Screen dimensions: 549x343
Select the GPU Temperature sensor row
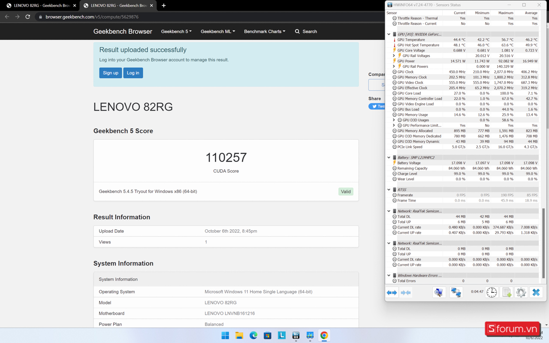(x=465, y=39)
